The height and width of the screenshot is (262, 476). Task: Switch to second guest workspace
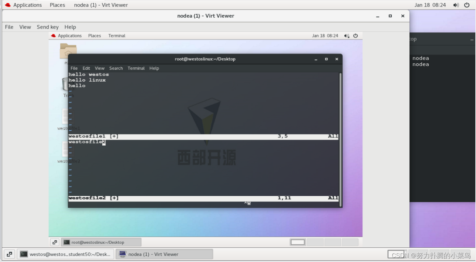(x=315, y=242)
